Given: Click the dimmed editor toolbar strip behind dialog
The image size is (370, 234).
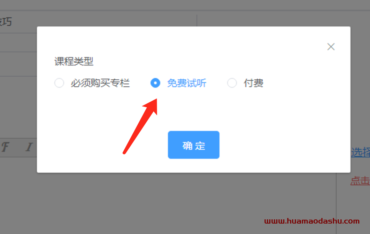Looking at the screenshot, I should (x=18, y=147).
